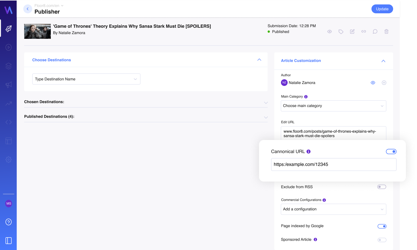The height and width of the screenshot is (250, 417).
Task: Turn off Page indexed by Google toggle
Action: coord(382,226)
